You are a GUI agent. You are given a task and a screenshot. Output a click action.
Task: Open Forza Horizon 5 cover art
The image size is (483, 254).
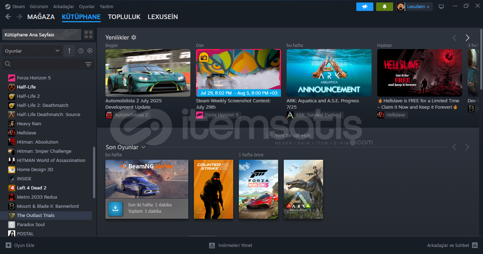[258, 189]
